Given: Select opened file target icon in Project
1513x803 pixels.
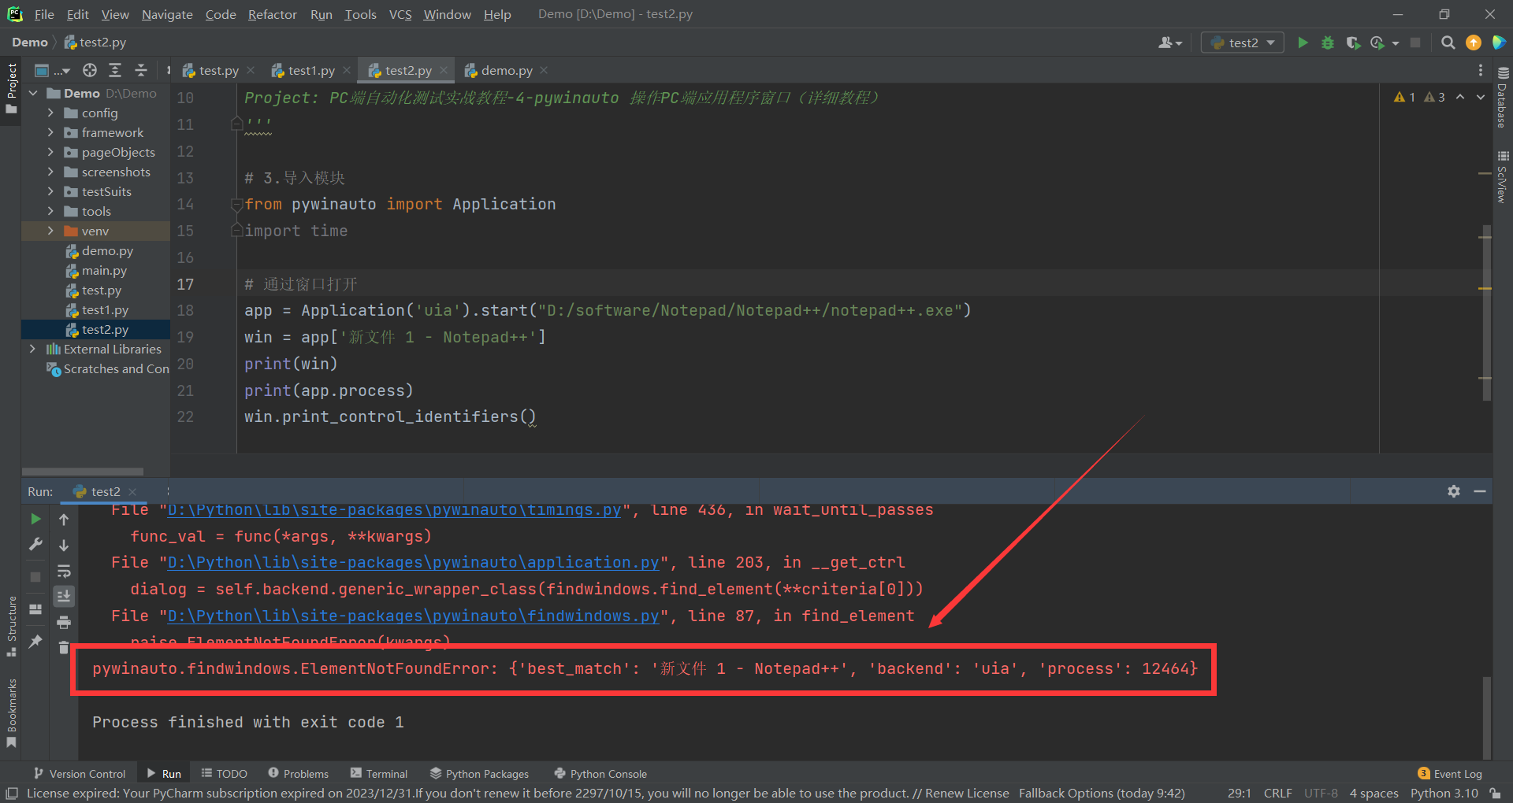Looking at the screenshot, I should 90,70.
